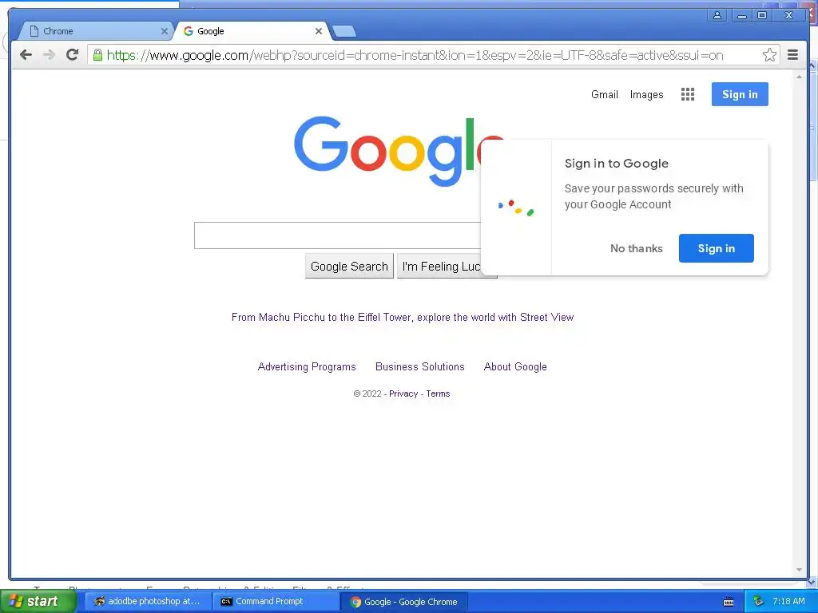This screenshot has width=818, height=613.
Task: Click the top-right Sign in button
Action: point(740,94)
